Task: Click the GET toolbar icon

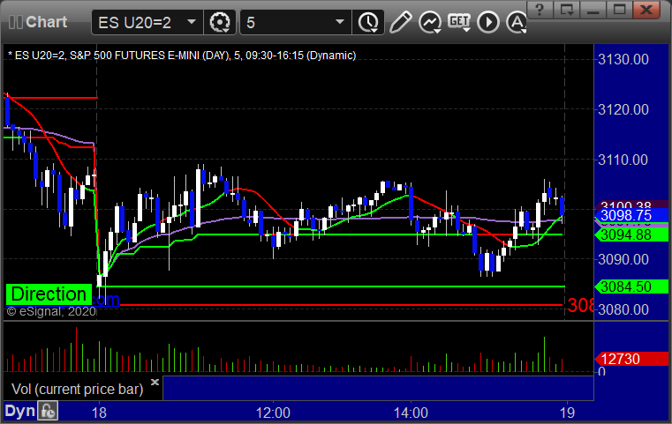Action: 459,22
